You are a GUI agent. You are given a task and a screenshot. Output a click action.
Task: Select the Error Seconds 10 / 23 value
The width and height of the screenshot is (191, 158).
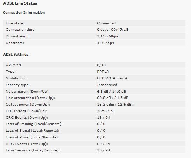[104, 150]
